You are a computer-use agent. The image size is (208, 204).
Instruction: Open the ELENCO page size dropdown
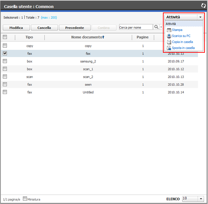click(x=201, y=199)
